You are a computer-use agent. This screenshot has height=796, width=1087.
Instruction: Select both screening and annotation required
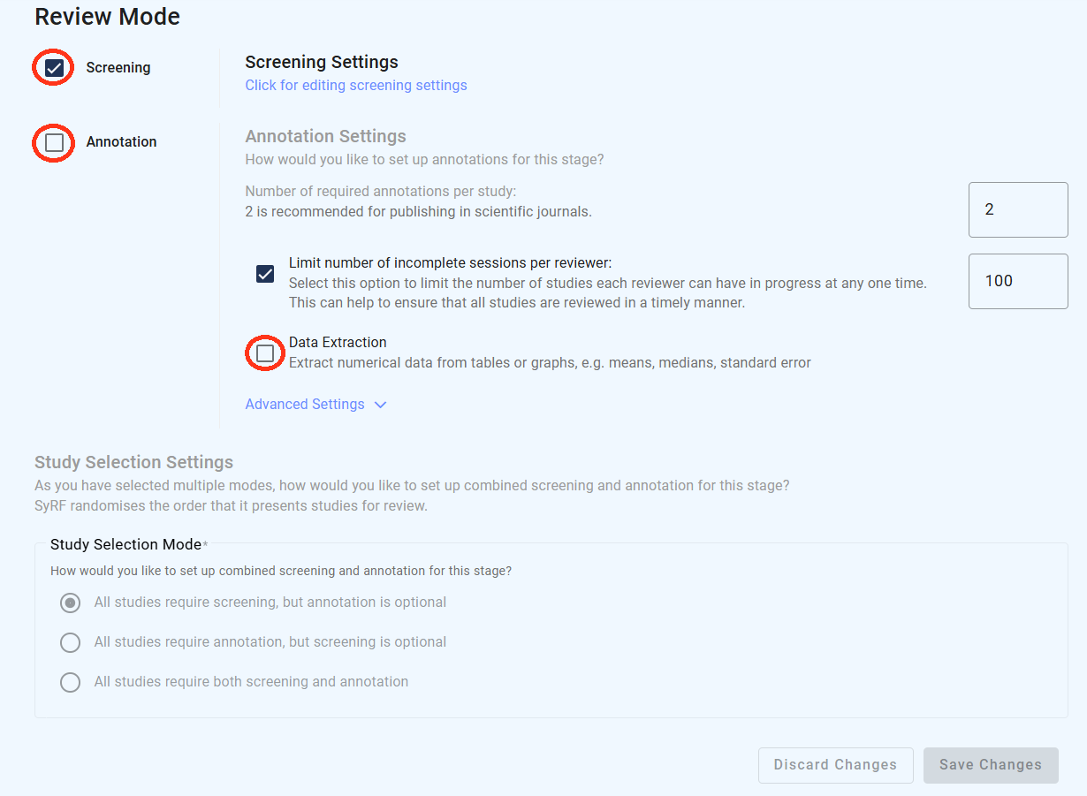pyautogui.click(x=70, y=682)
